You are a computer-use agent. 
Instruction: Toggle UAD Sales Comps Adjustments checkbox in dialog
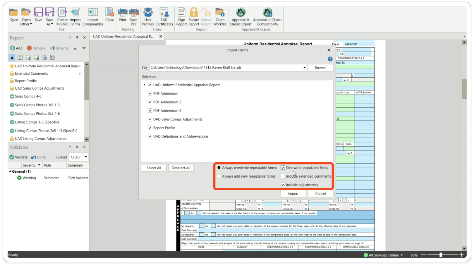click(x=150, y=119)
